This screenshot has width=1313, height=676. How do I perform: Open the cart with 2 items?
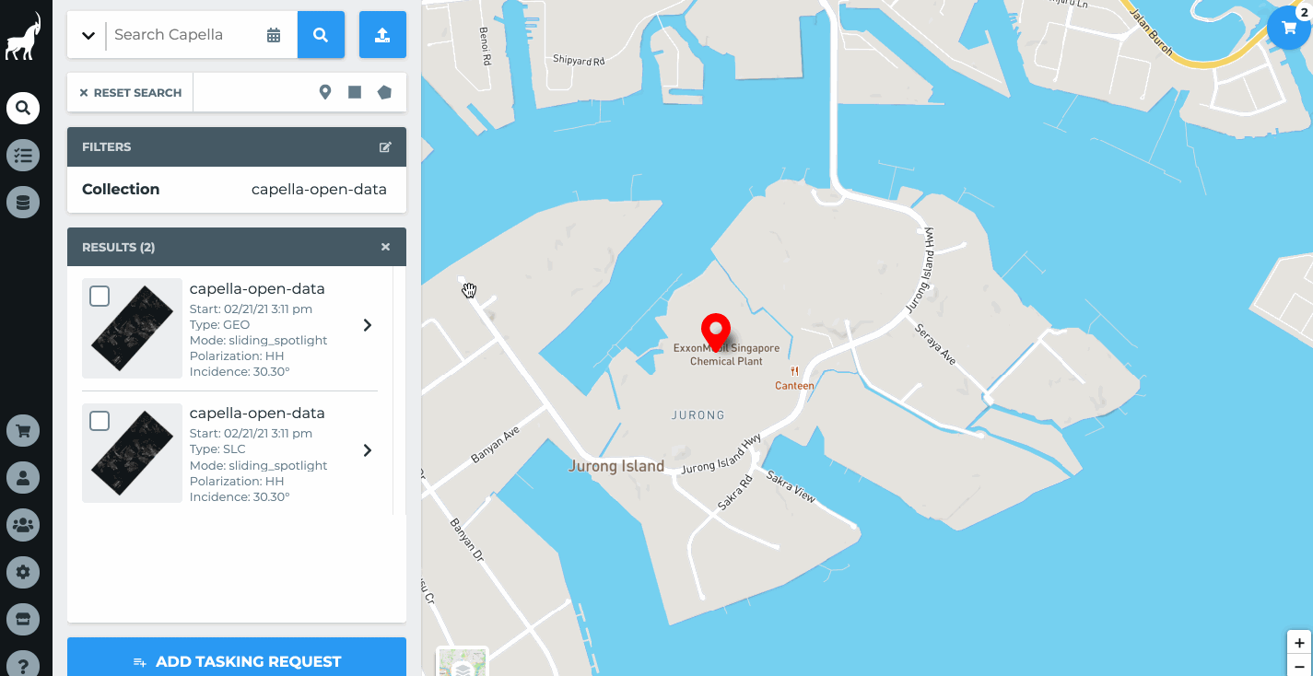[x=1289, y=28]
